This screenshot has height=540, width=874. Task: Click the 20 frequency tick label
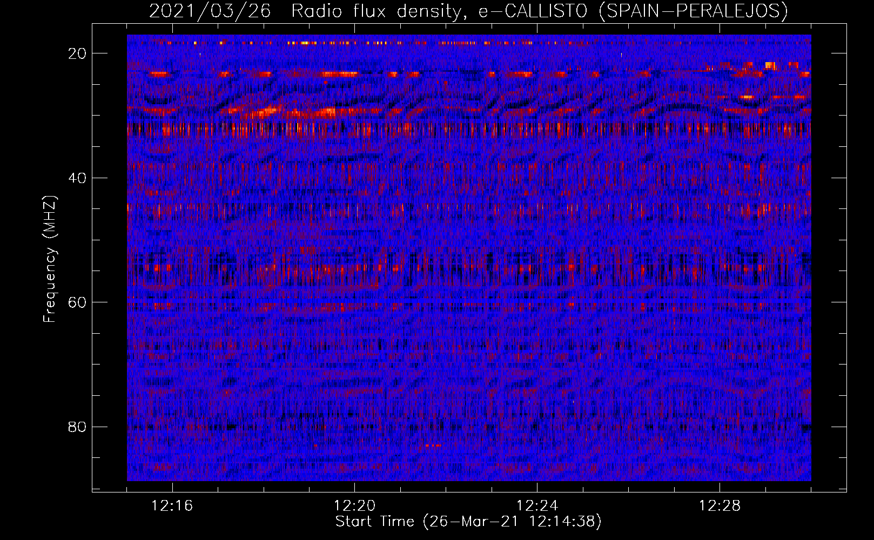pos(77,53)
